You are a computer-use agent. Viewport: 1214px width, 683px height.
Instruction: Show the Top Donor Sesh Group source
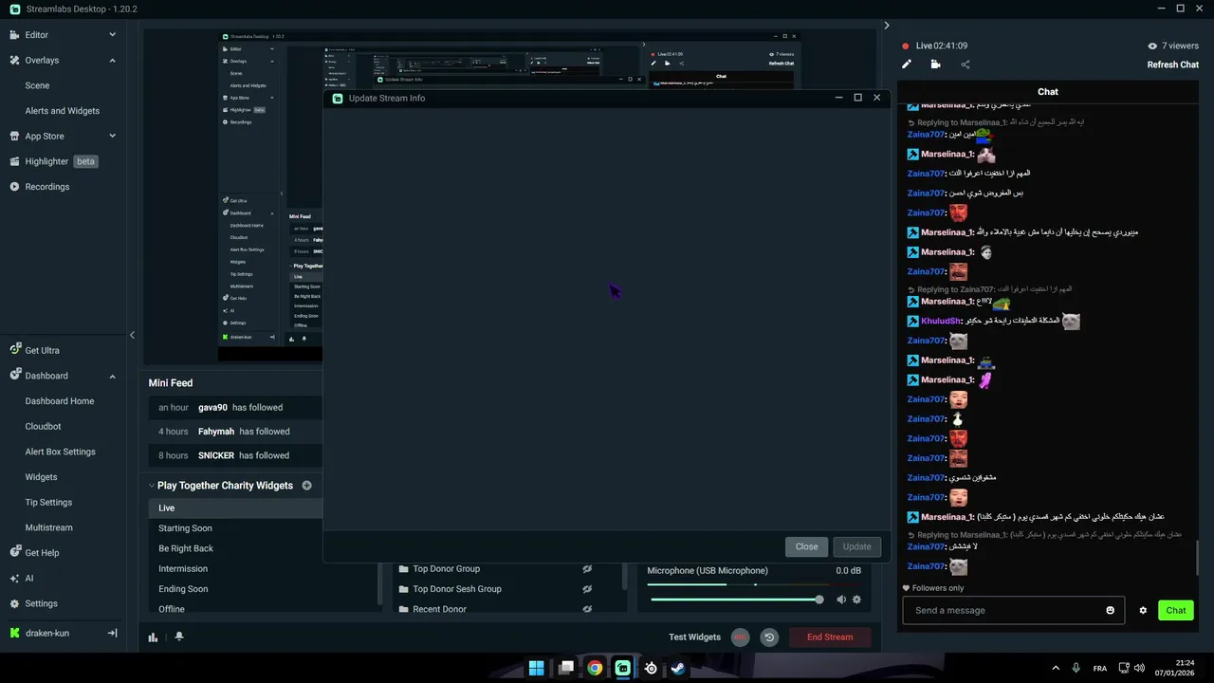click(587, 589)
